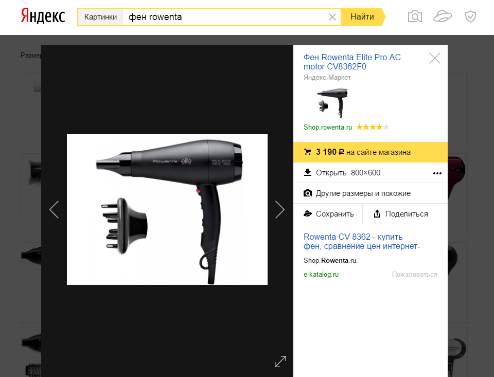Open the safe search shield icon
Viewport: 494px width, 377px height.
[470, 16]
